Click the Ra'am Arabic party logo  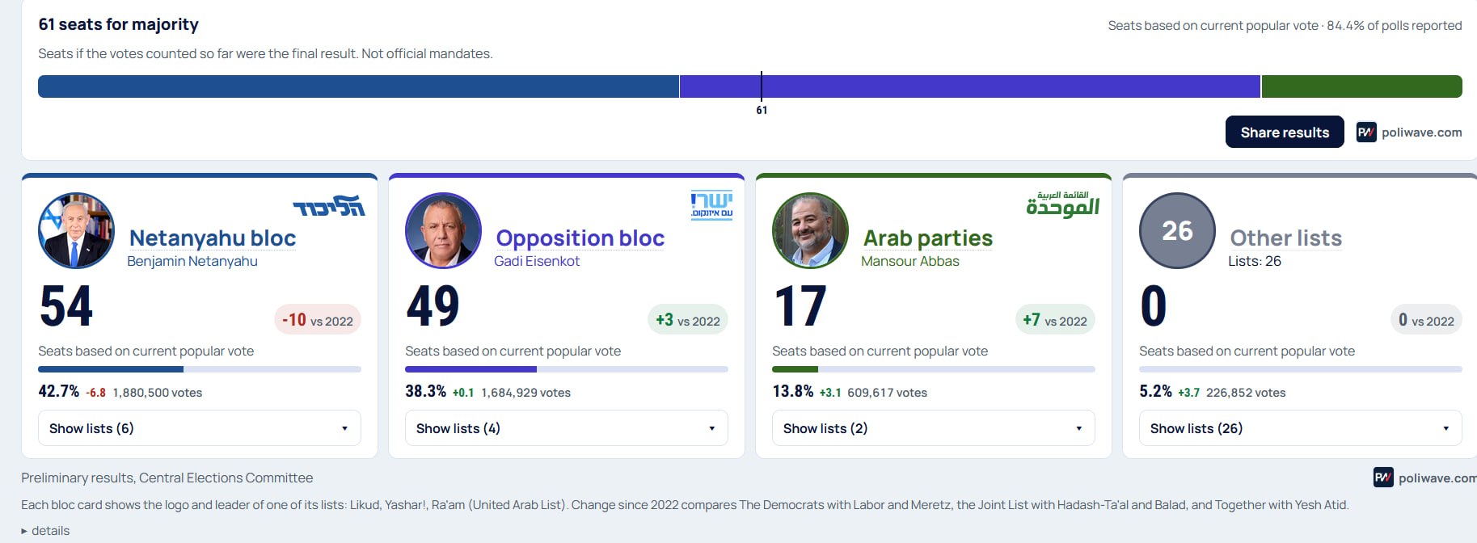click(1062, 204)
